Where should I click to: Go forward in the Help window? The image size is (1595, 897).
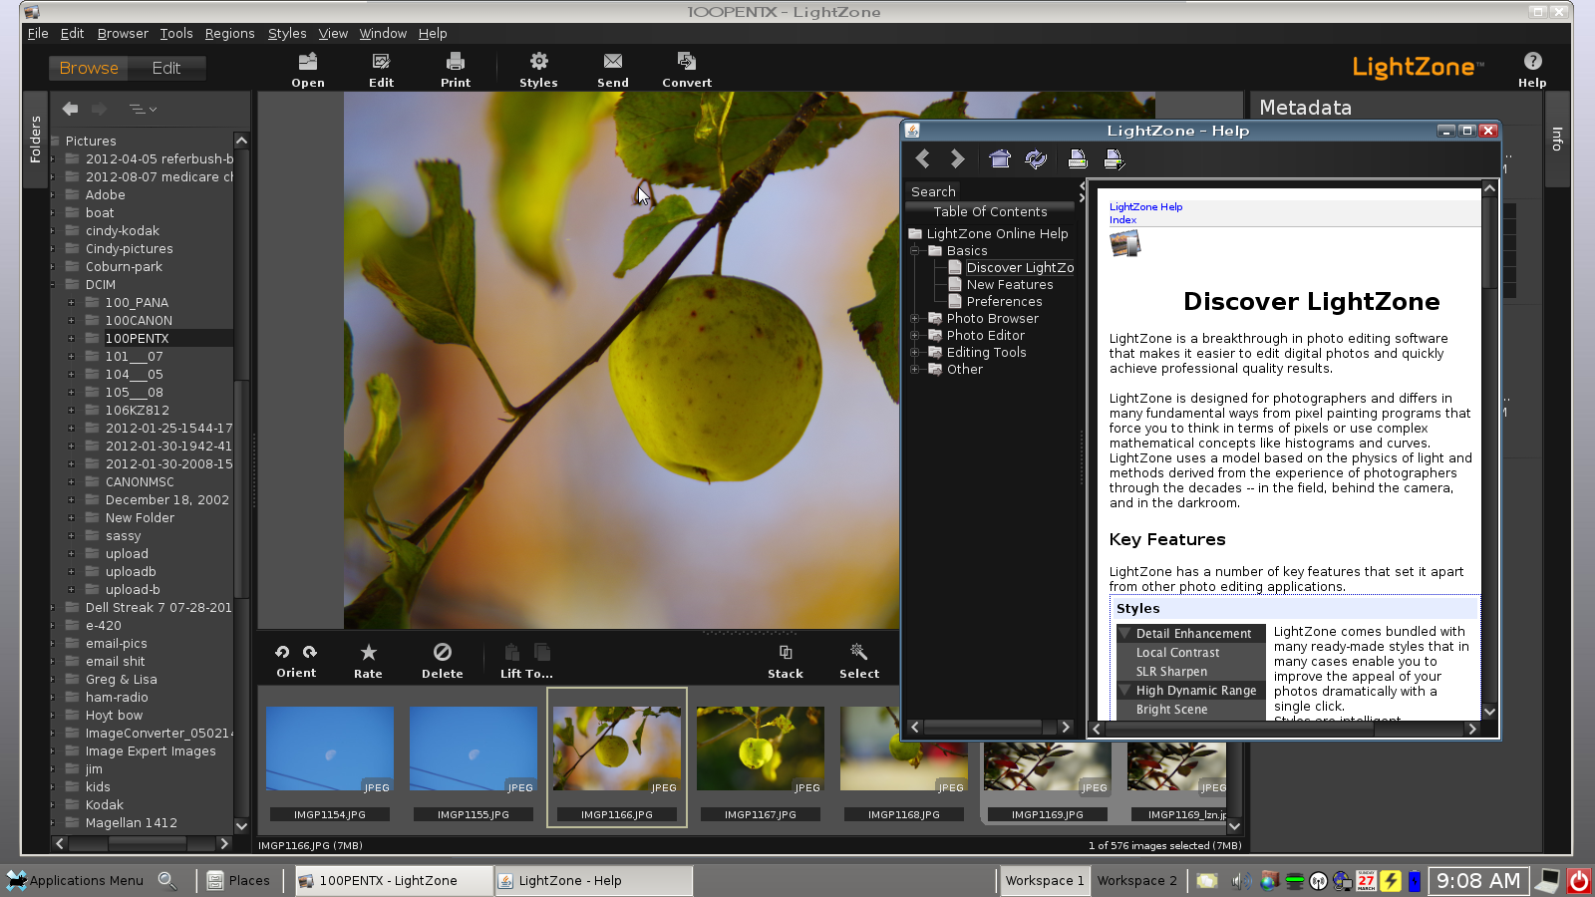pyautogui.click(x=957, y=158)
